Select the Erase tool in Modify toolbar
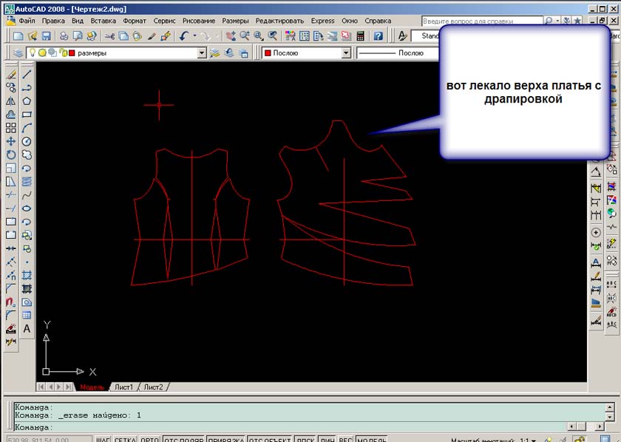Viewport: 621px width, 442px height. point(11,74)
